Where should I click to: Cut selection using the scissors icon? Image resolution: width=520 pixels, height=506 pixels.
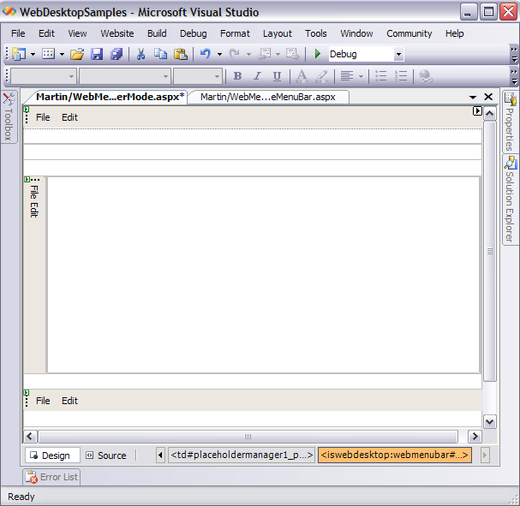coord(140,54)
